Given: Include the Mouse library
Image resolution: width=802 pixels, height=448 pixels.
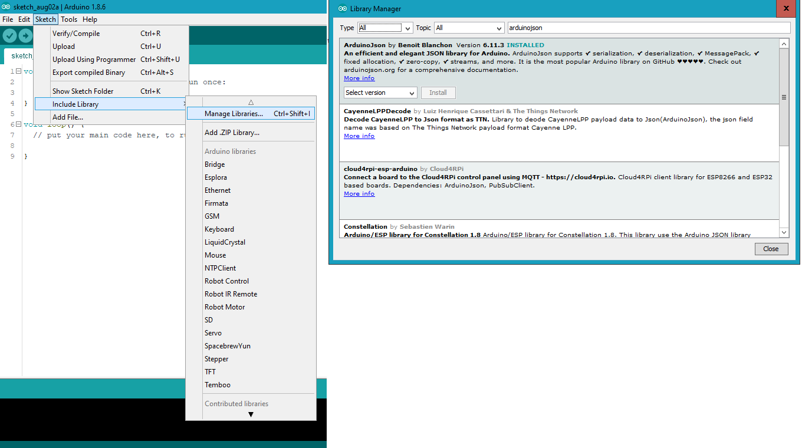Looking at the screenshot, I should [251, 255].
